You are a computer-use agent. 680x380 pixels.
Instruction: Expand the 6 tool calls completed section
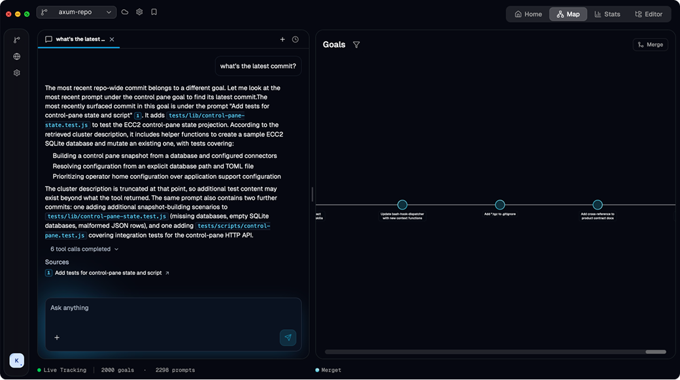click(x=84, y=249)
